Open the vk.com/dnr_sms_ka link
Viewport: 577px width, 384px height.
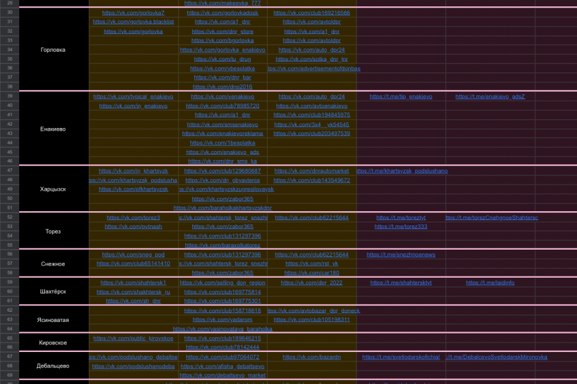(x=222, y=161)
